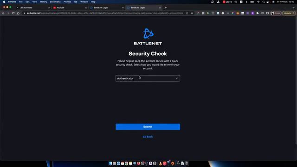Click the fullscreen arrows extension icon
The width and height of the screenshot is (297, 167).
point(213,13)
